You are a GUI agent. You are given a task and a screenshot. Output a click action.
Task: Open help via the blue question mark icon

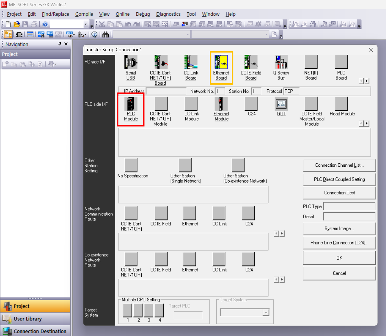click(x=45, y=24)
